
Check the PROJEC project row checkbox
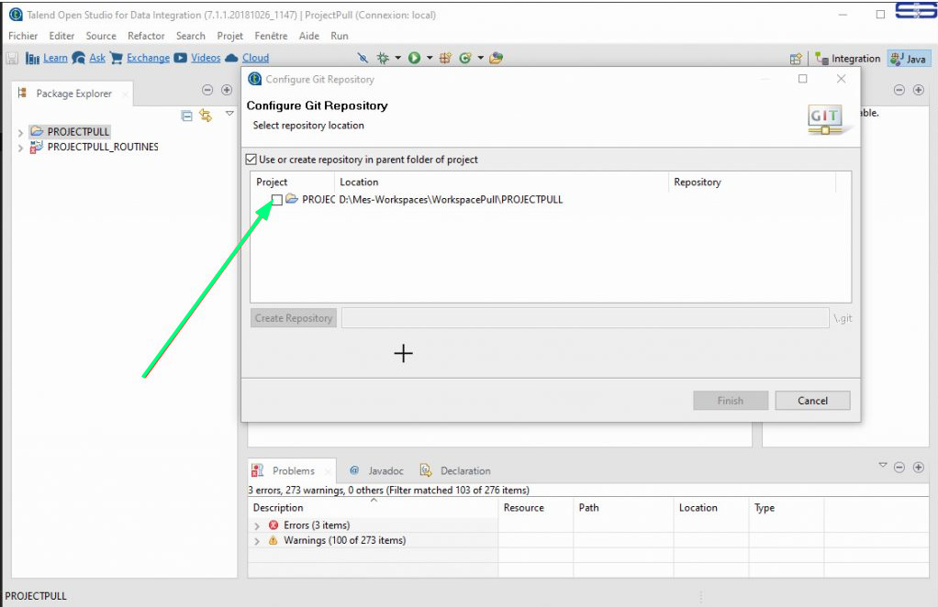[x=276, y=200]
